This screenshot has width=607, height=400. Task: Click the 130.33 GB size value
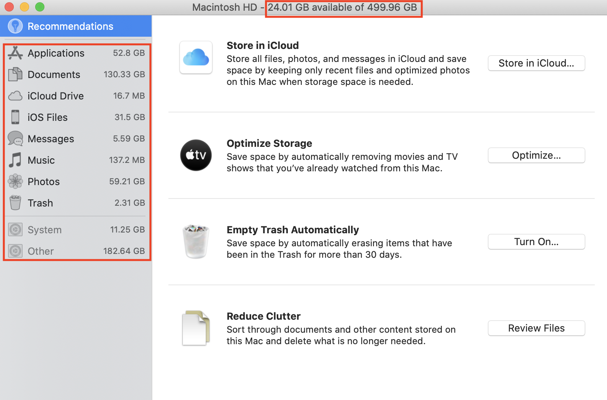[x=124, y=74]
